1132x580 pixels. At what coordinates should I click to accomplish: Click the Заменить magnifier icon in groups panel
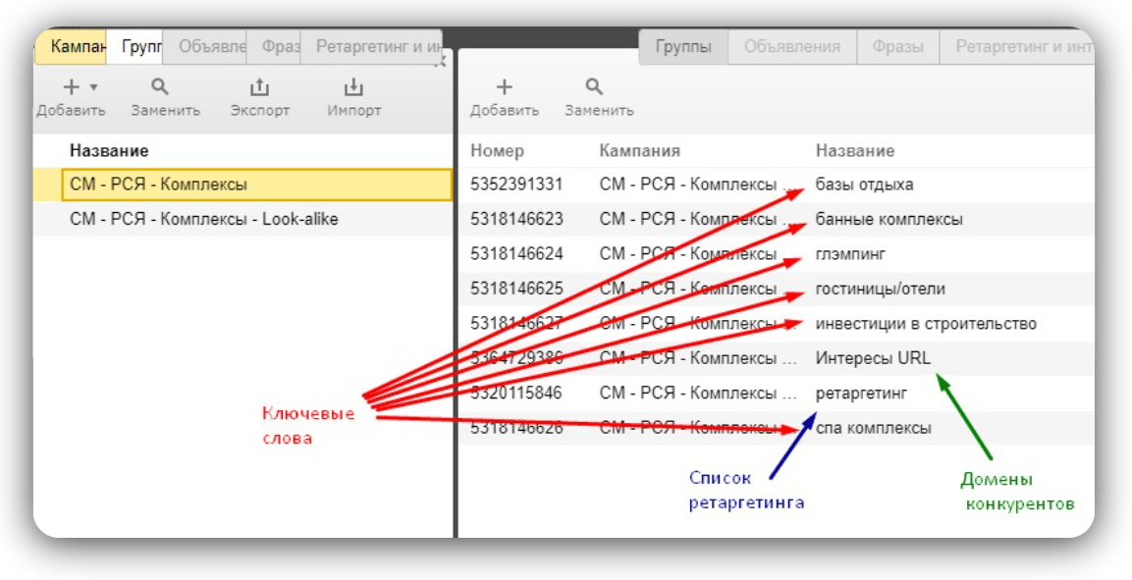[x=594, y=87]
